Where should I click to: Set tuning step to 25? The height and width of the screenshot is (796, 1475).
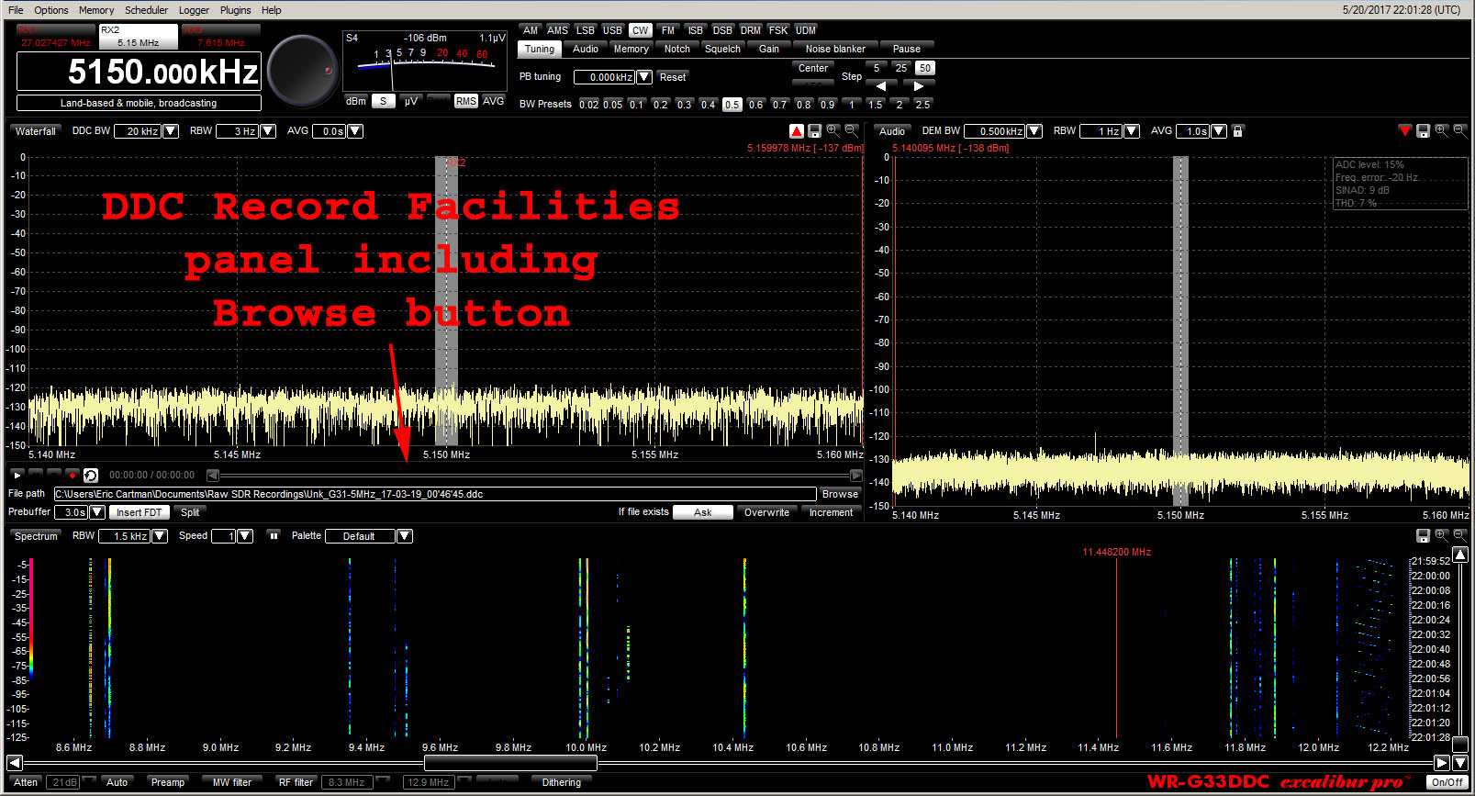tap(901, 68)
